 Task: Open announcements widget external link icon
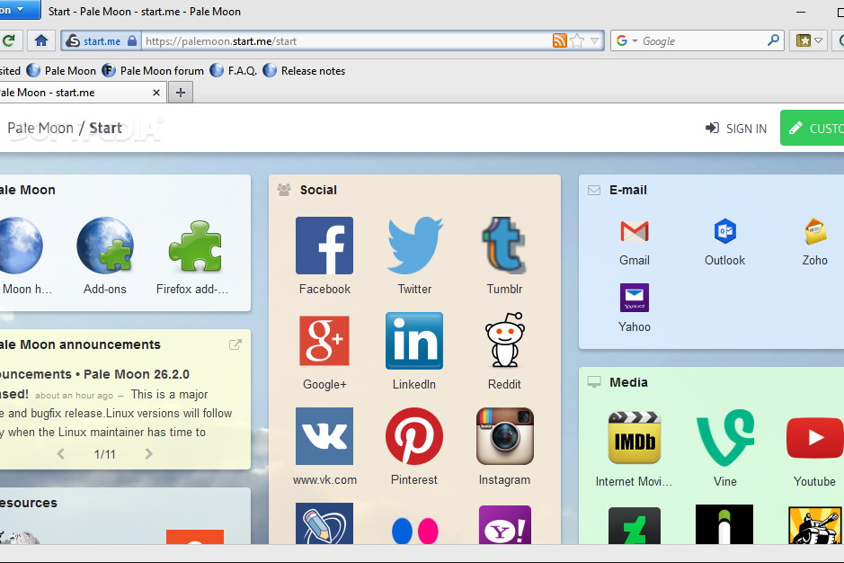tap(235, 344)
